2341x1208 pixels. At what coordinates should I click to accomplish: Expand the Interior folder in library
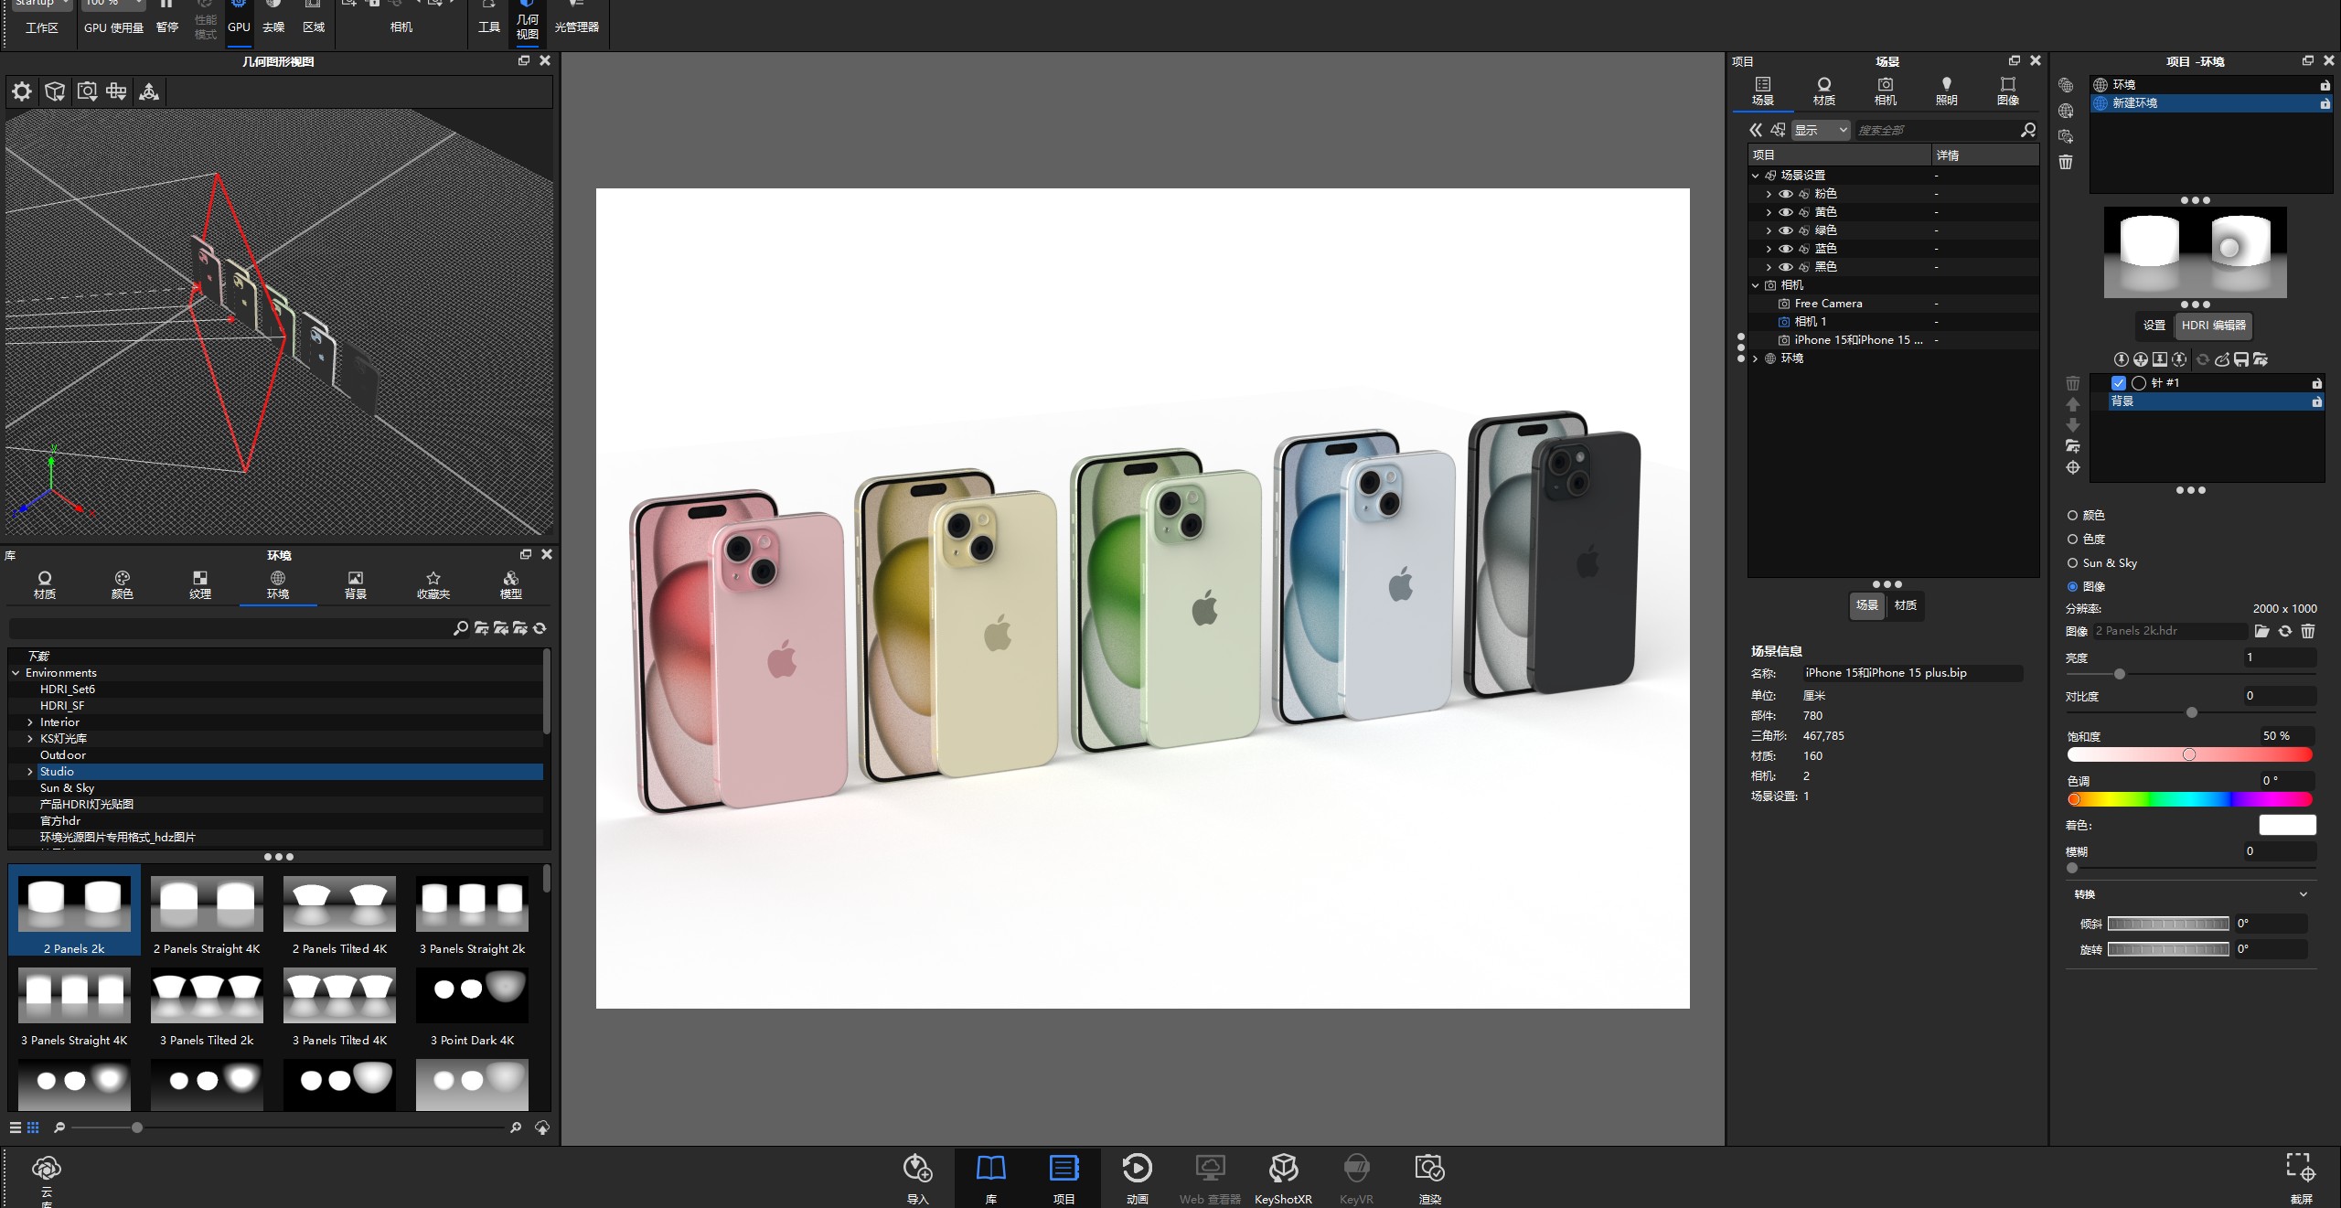[x=29, y=722]
